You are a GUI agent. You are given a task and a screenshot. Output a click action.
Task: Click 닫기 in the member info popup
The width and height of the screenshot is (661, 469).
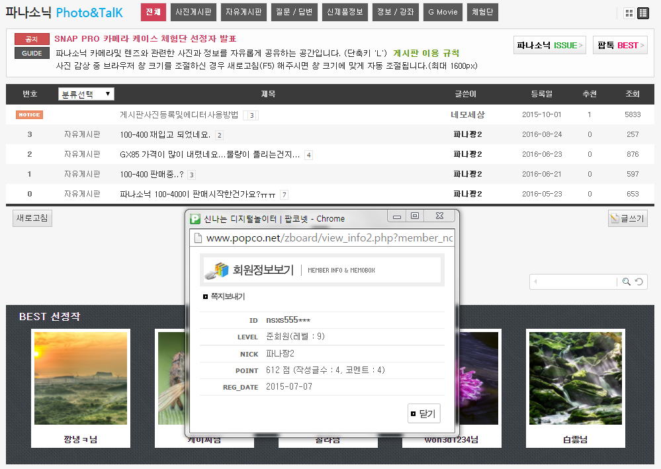[423, 413]
